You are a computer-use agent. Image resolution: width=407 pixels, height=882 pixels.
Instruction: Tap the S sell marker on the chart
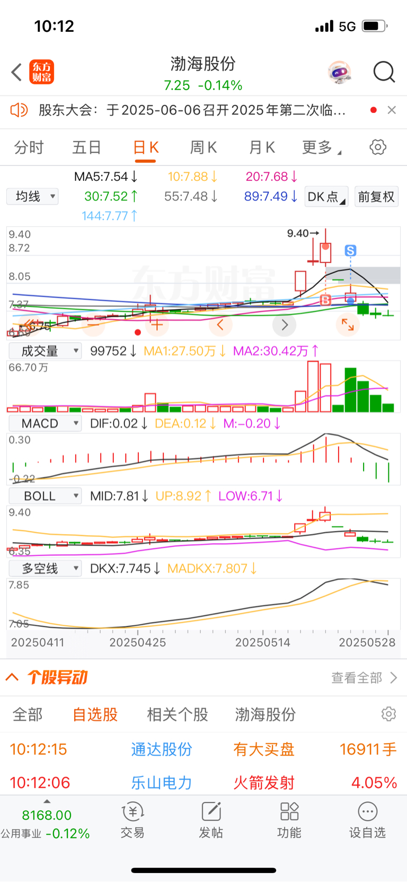(350, 250)
